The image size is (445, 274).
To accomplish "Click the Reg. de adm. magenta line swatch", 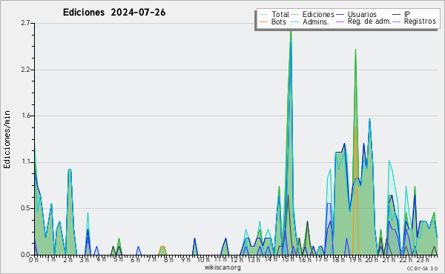I will 340,21.
